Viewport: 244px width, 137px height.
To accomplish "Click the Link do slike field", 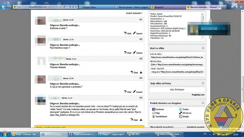I will [177, 57].
